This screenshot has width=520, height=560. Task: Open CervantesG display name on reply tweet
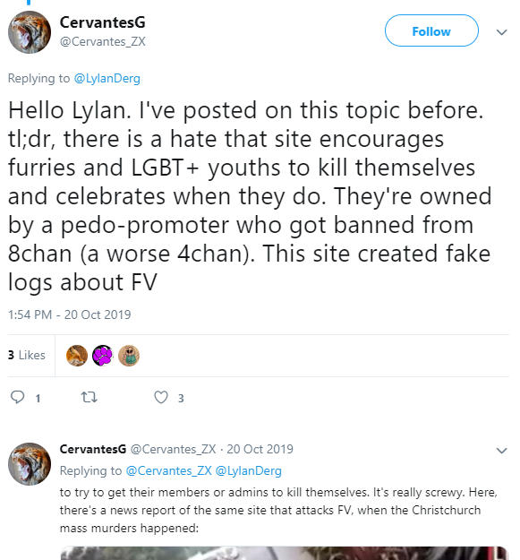point(93,449)
